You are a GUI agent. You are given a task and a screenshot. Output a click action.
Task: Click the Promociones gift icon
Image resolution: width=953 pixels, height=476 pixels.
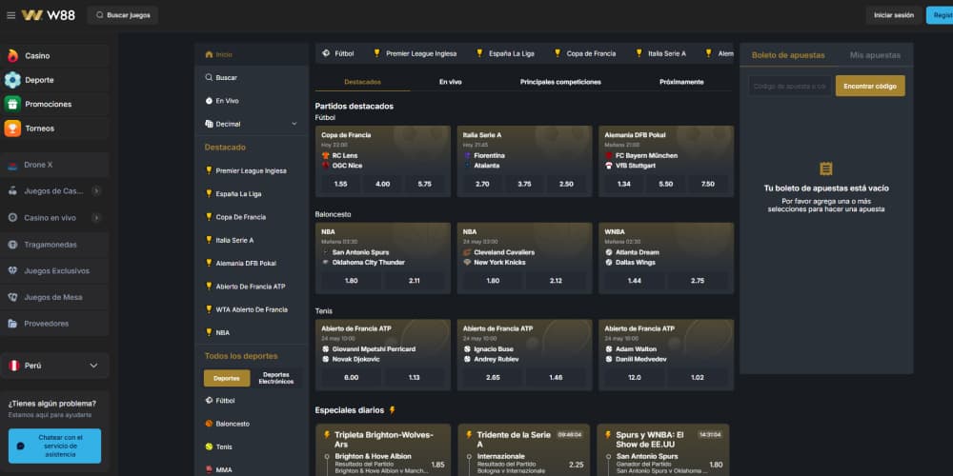pyautogui.click(x=12, y=105)
